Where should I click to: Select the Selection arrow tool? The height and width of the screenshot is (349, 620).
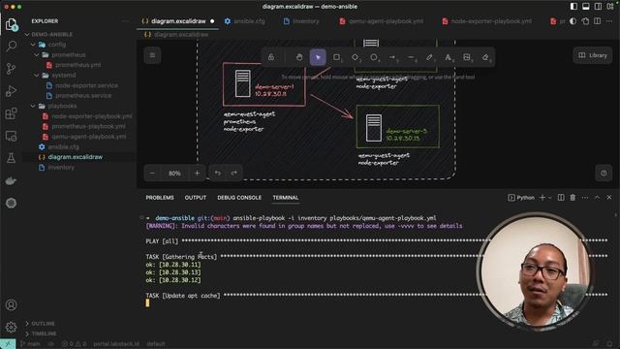[x=318, y=57]
